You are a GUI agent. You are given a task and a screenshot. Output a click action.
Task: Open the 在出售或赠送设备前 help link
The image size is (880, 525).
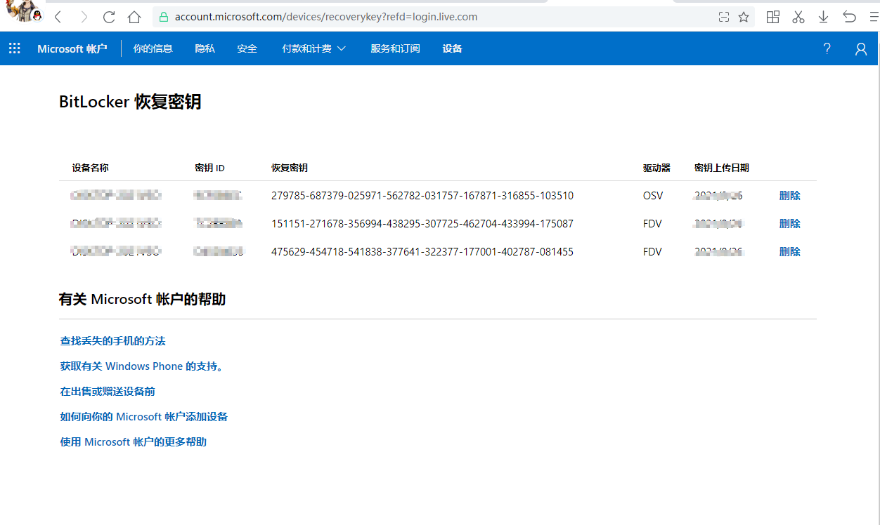pos(108,392)
